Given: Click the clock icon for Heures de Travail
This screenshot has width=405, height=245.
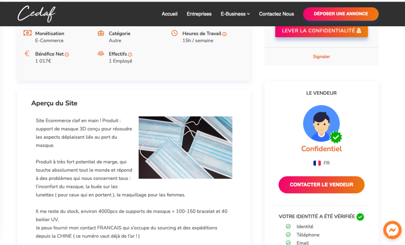Looking at the screenshot, I should coord(175,33).
